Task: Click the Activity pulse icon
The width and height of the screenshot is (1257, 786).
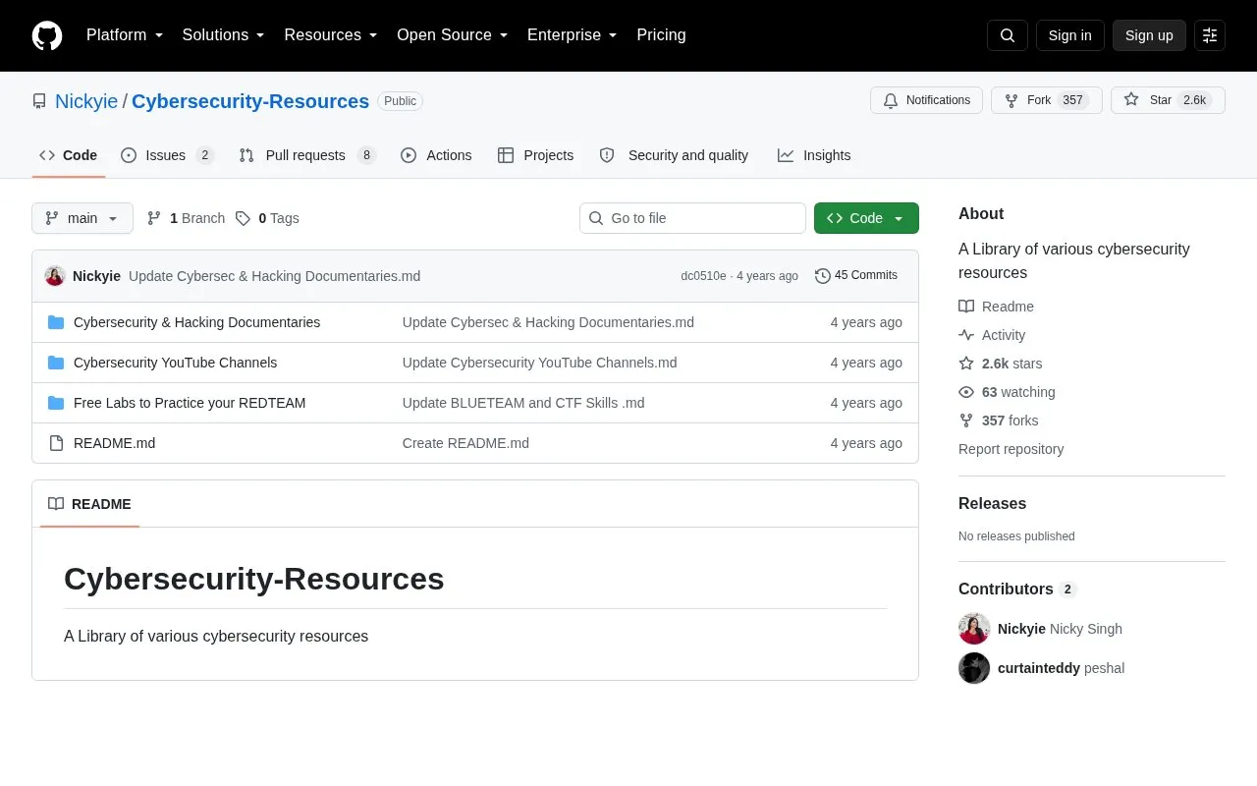Action: click(966, 335)
